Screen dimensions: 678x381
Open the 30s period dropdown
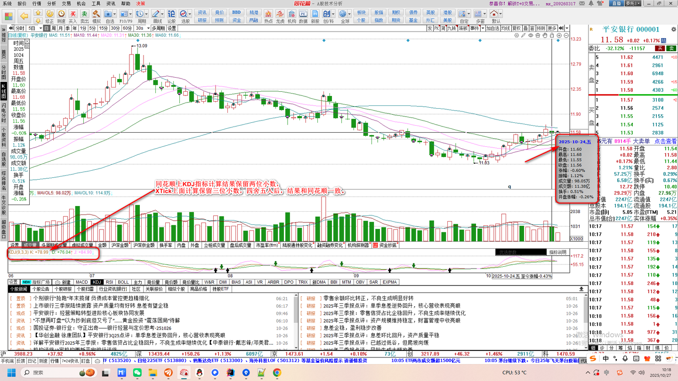[148, 28]
